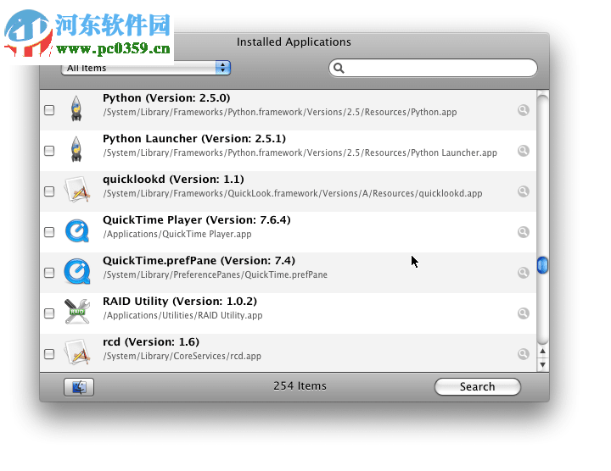Check the quicklookd checkbox
This screenshot has width=611, height=471.
pos(49,191)
